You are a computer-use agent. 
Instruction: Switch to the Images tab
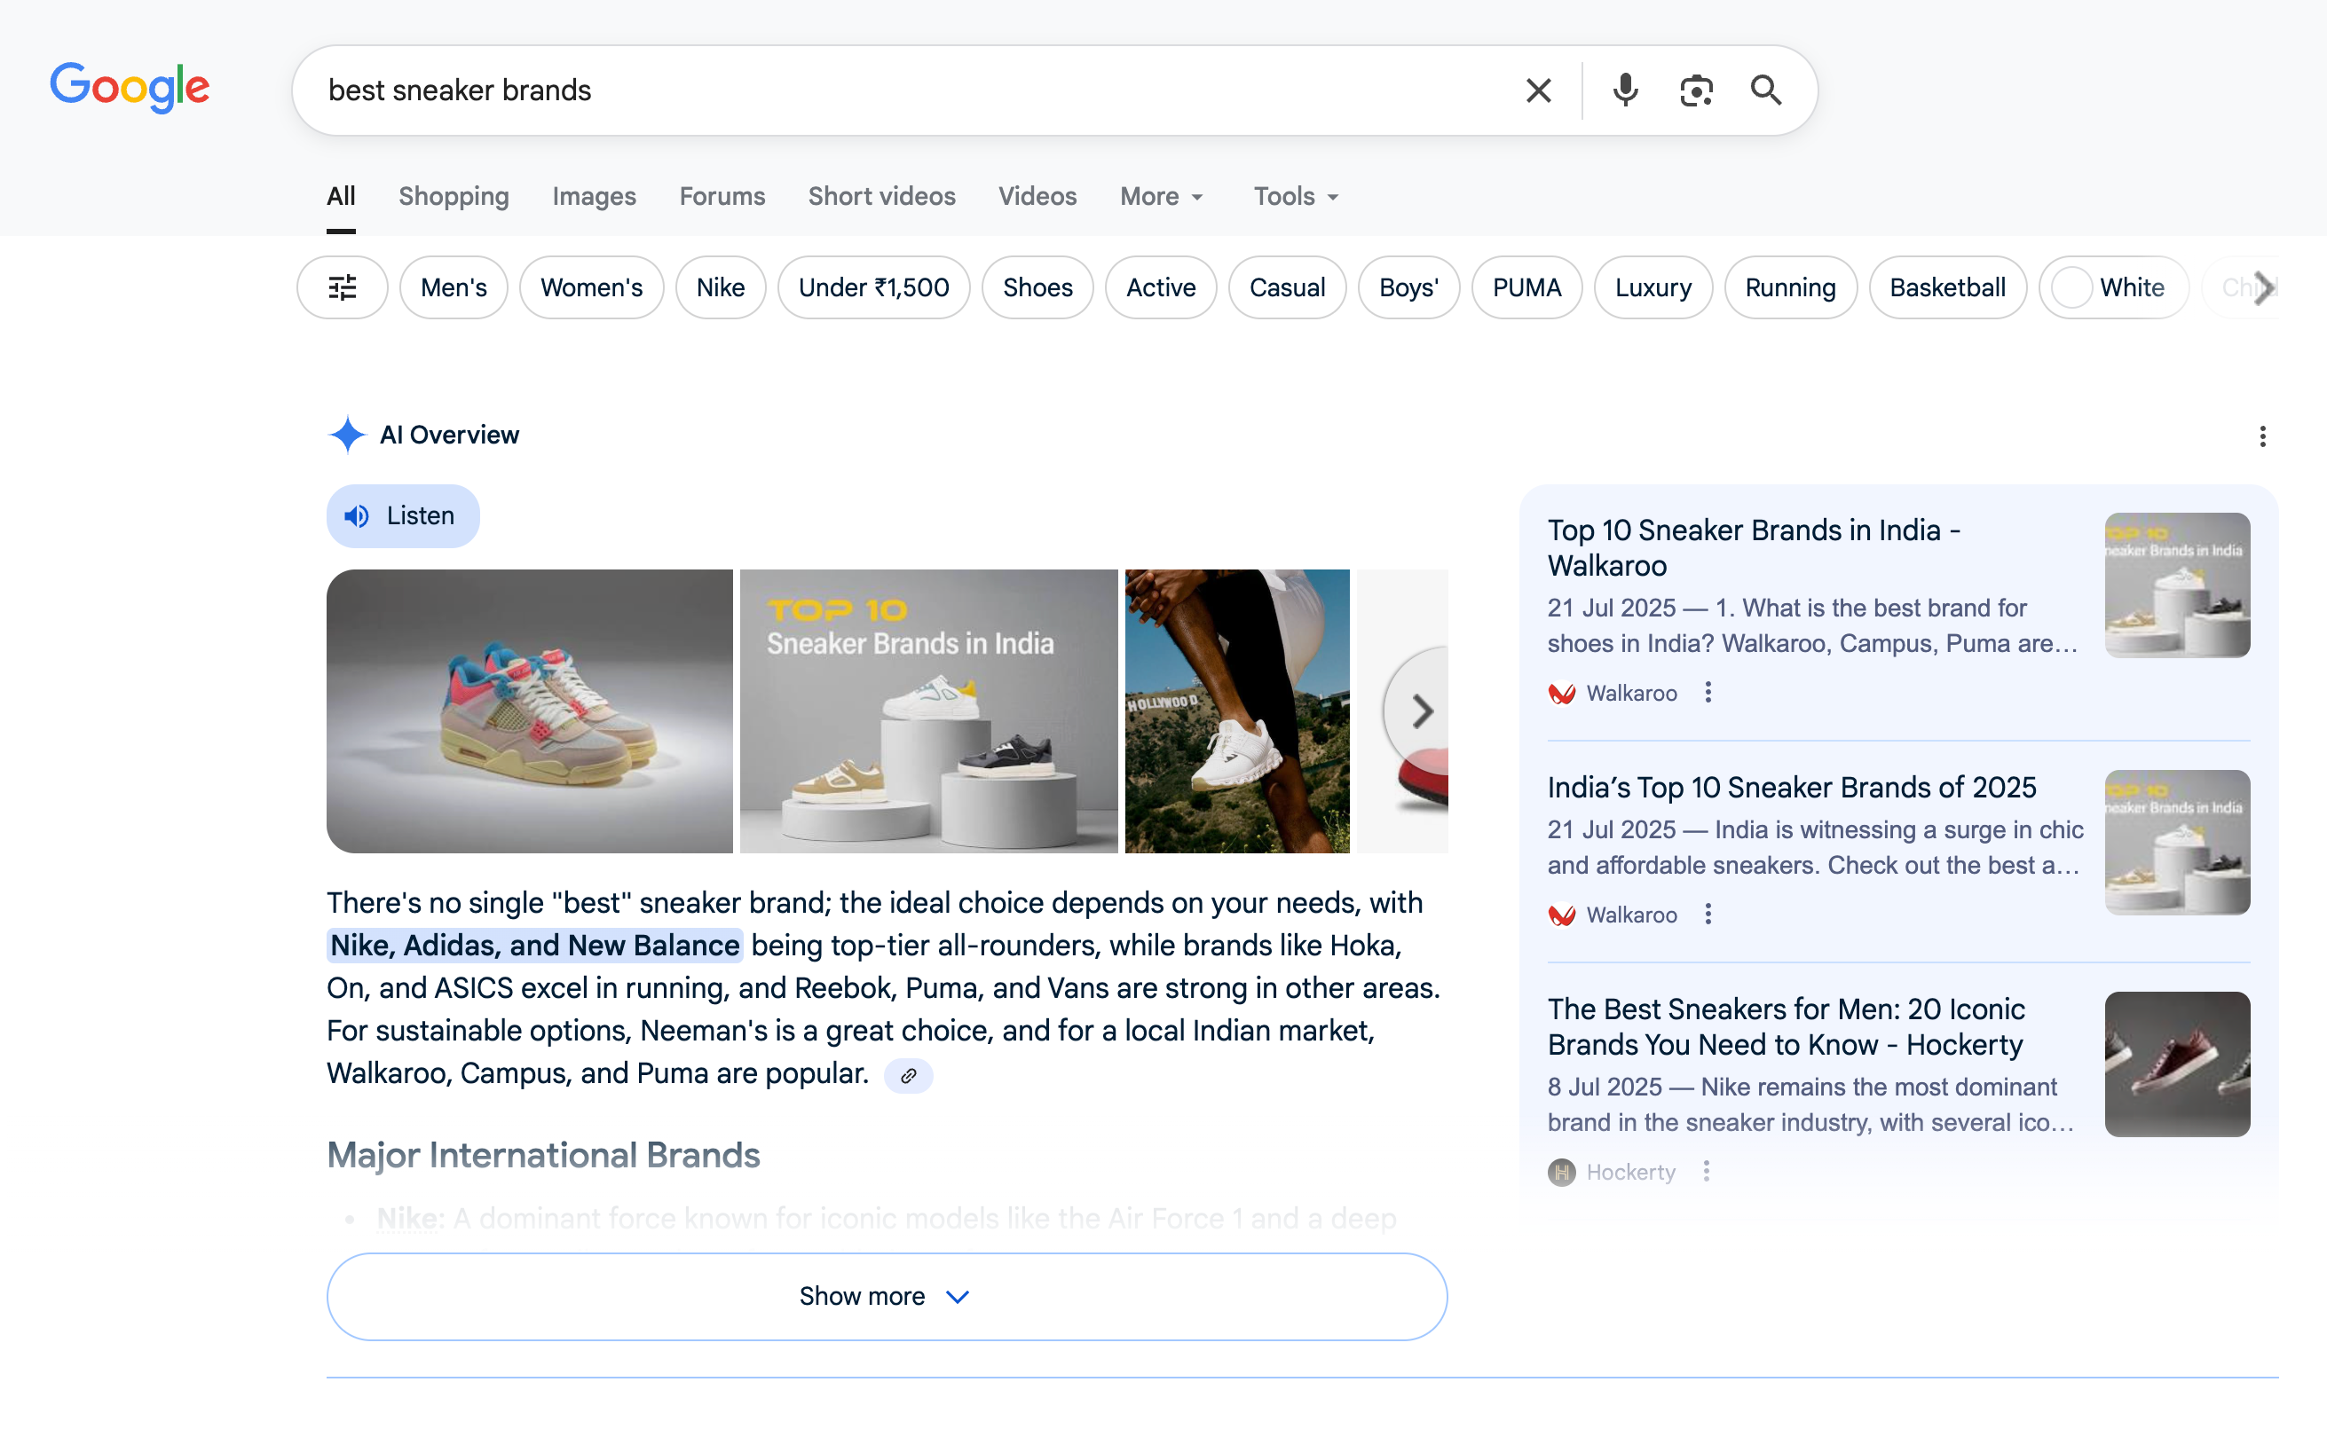[x=594, y=196]
